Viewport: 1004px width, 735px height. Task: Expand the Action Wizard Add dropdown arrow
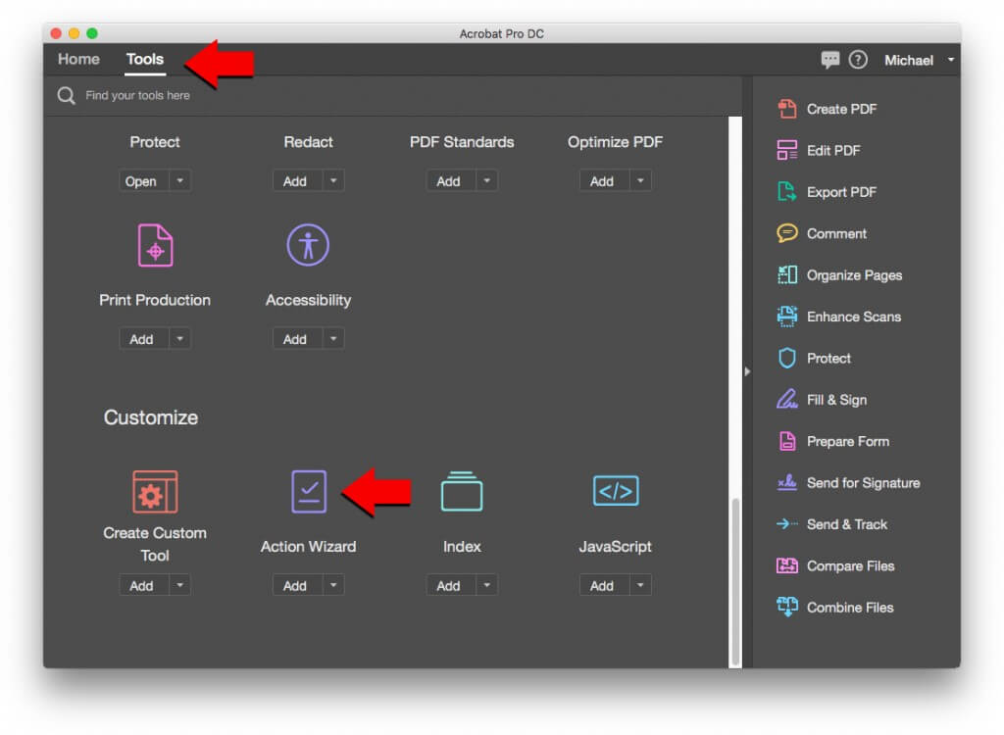pos(333,585)
